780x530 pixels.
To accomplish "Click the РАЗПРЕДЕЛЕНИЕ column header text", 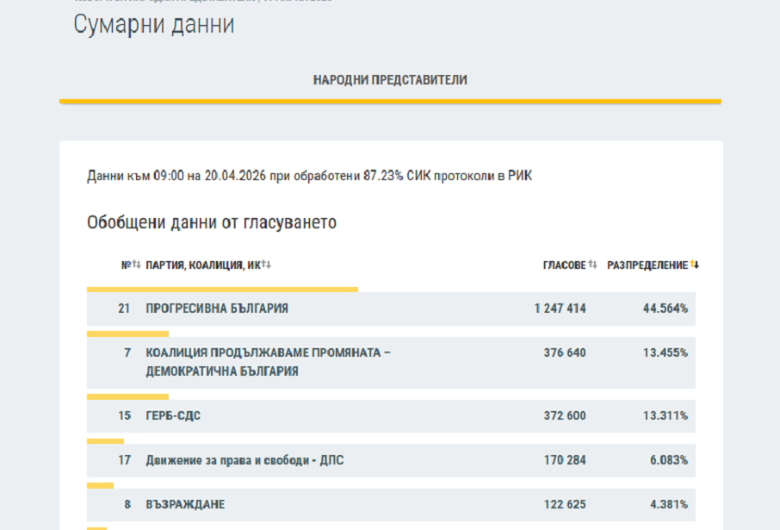I will pos(647,265).
